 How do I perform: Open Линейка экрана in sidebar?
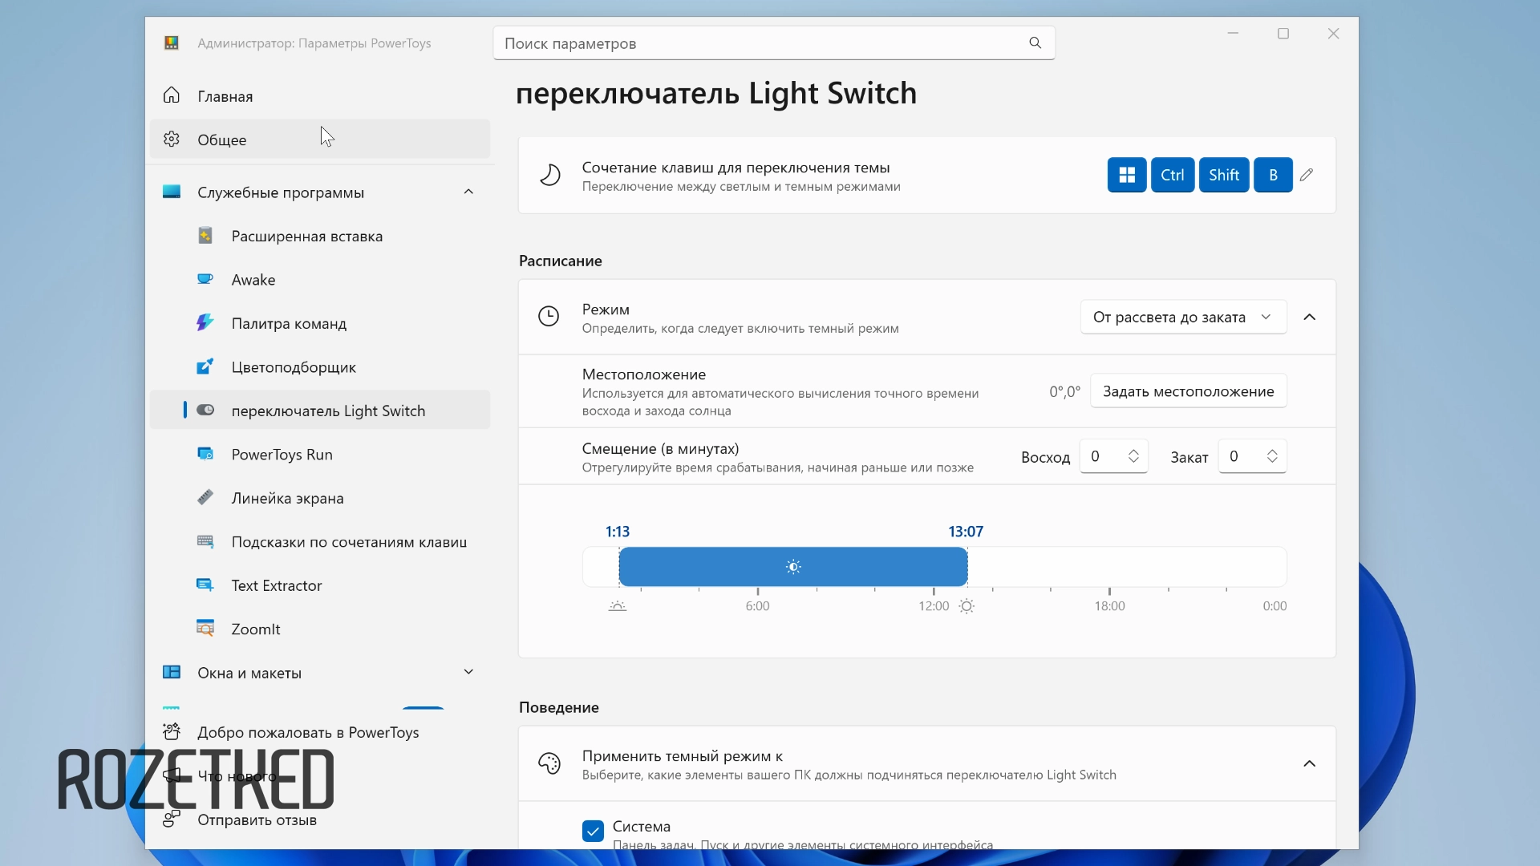click(287, 498)
